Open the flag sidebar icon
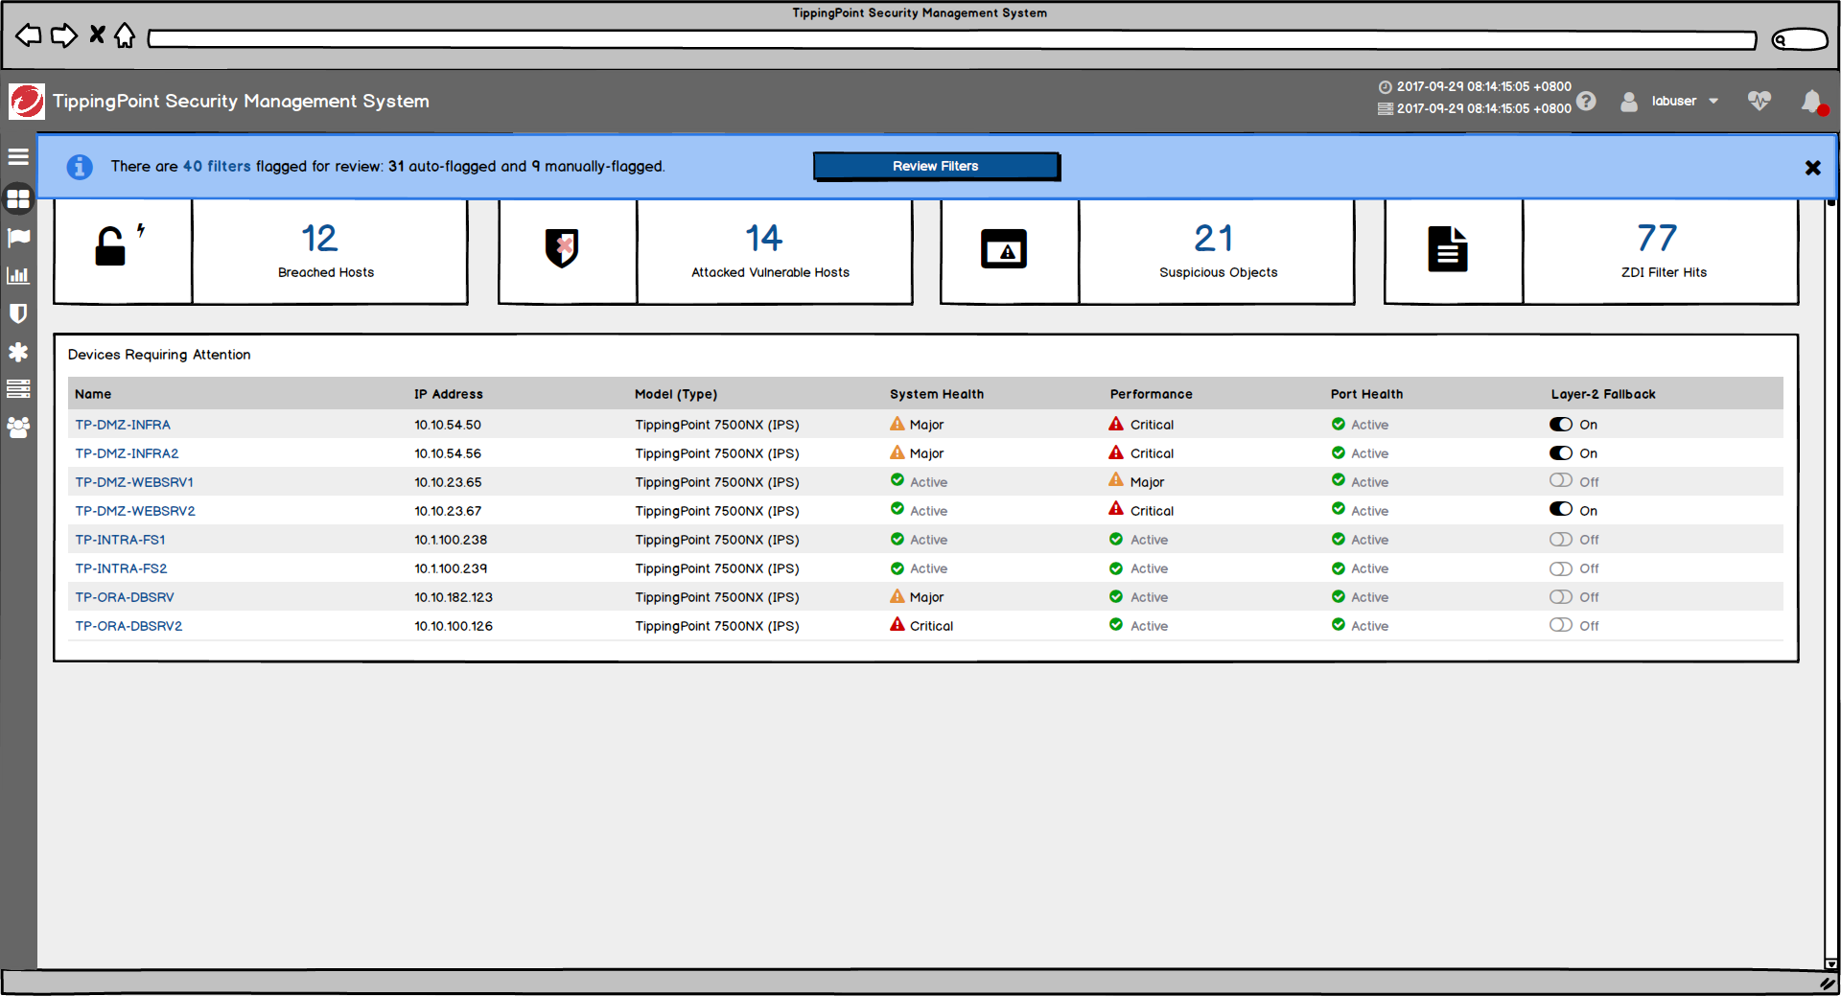 point(18,237)
